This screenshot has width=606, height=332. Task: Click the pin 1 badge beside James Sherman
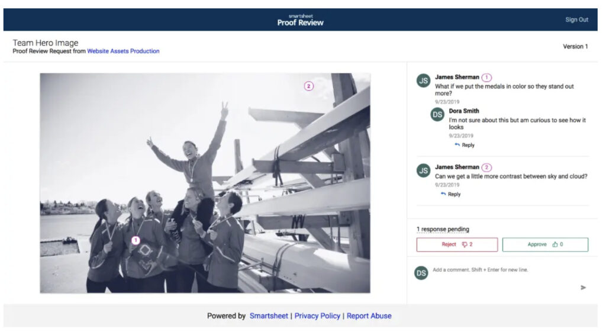pos(486,78)
